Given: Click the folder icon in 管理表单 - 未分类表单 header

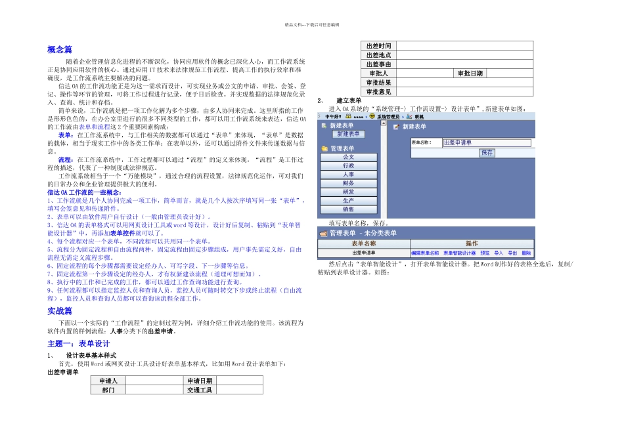Looking at the screenshot, I should 324,234.
